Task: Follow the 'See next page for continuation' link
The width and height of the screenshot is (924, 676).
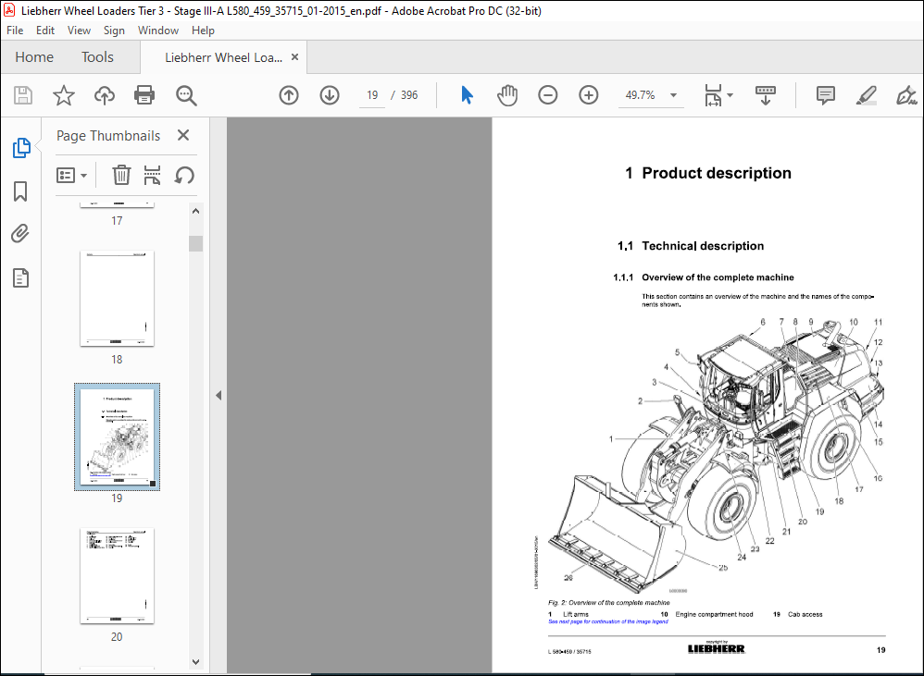Action: pyautogui.click(x=608, y=621)
